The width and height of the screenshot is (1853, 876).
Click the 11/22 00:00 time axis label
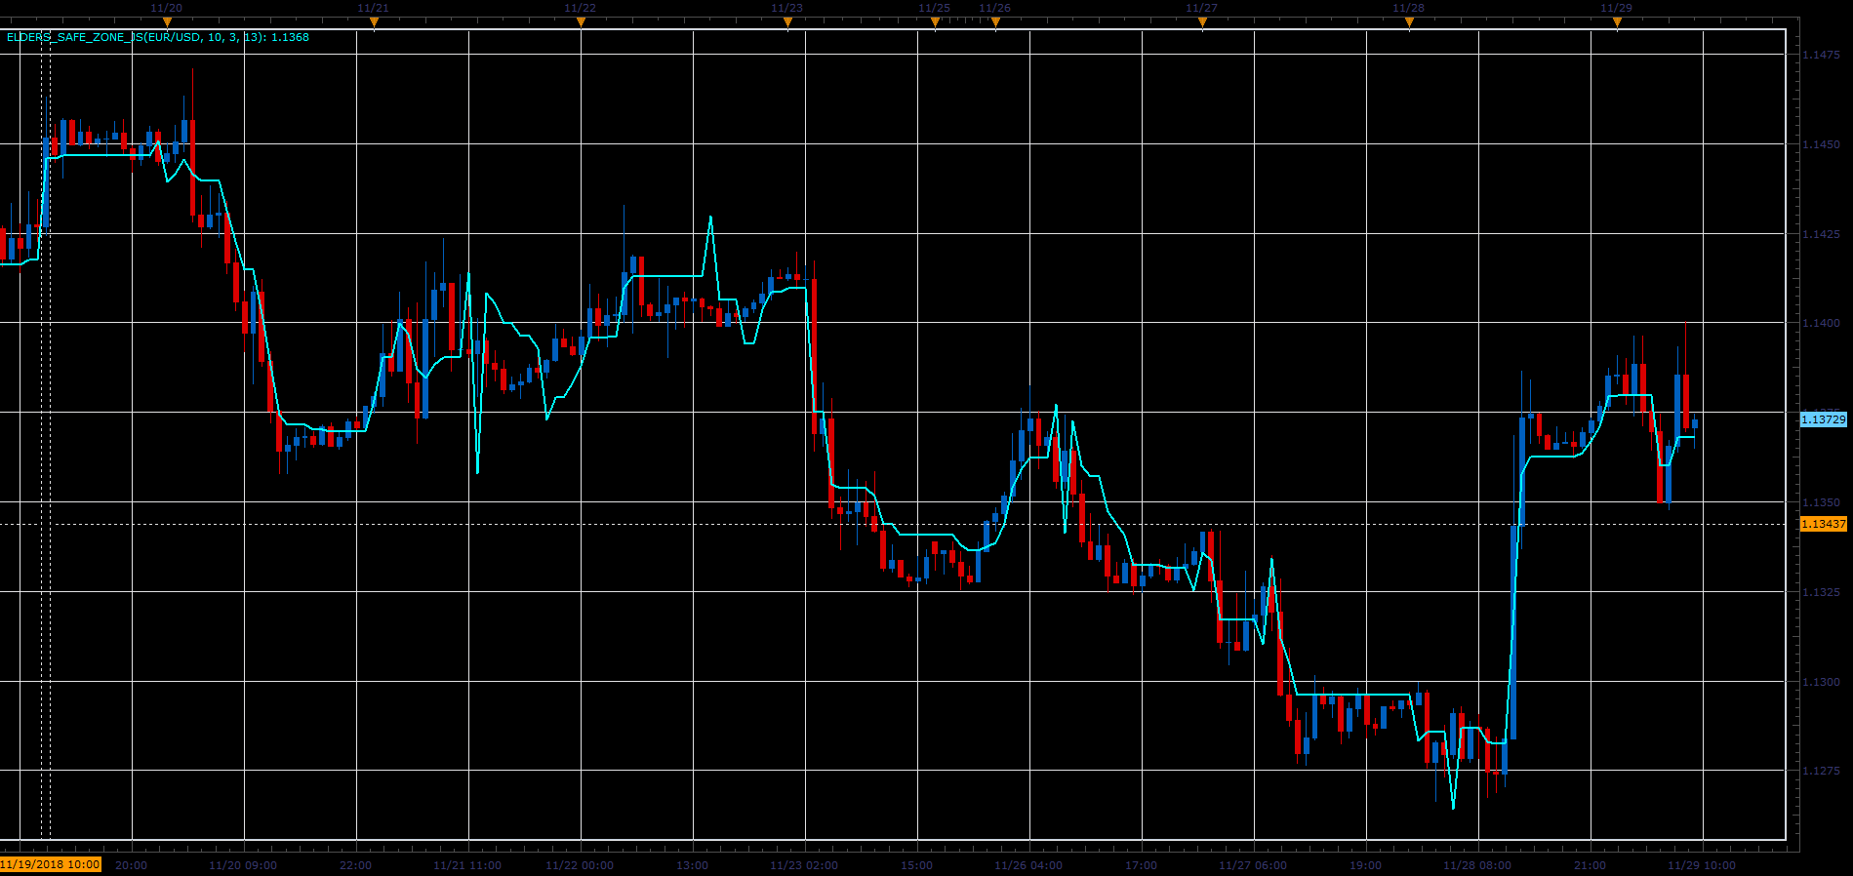point(581,865)
